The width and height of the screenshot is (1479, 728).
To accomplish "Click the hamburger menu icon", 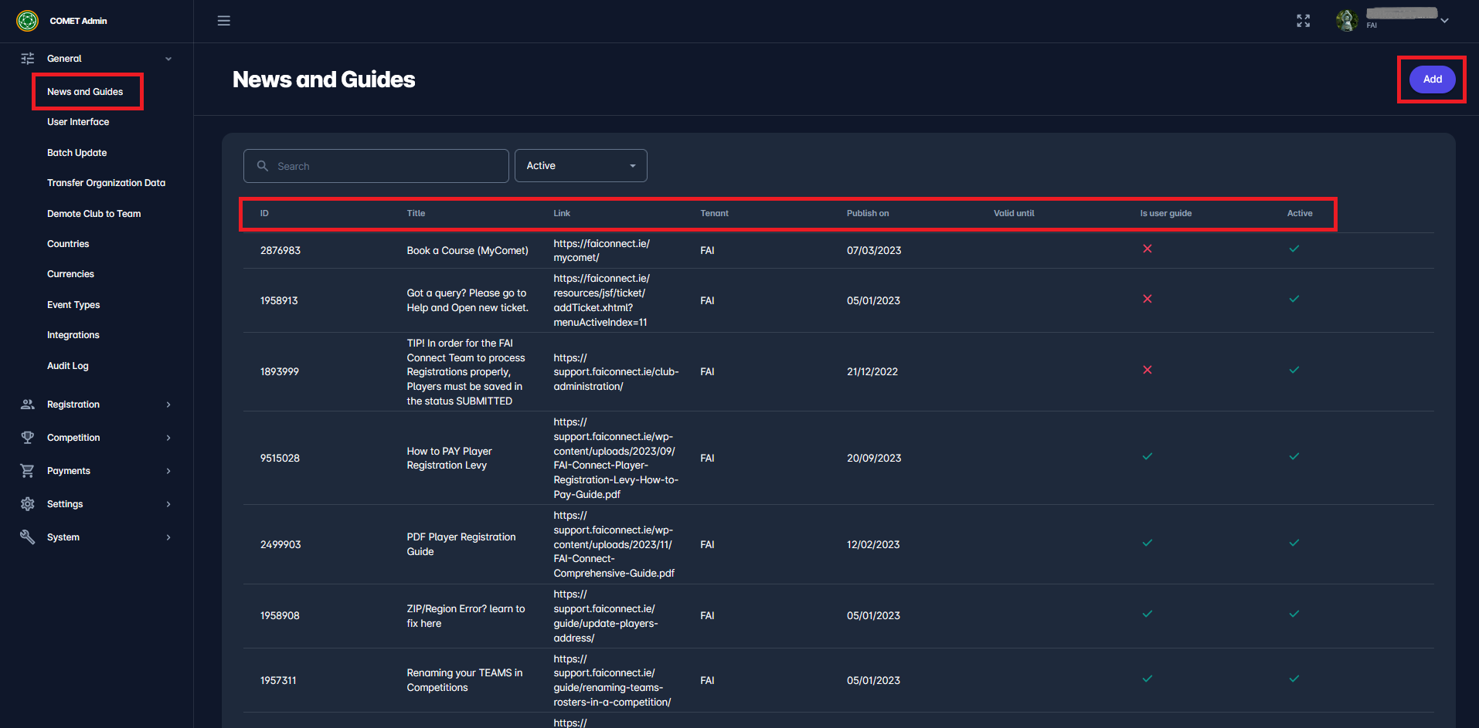I will [223, 21].
